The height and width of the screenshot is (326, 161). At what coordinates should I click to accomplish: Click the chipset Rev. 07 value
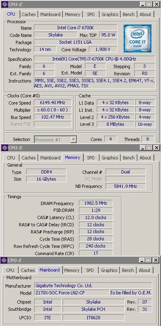145,302
